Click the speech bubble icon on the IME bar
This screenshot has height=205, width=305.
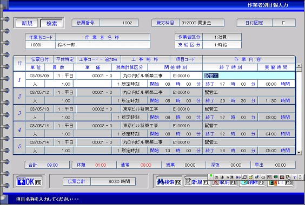[263, 177]
